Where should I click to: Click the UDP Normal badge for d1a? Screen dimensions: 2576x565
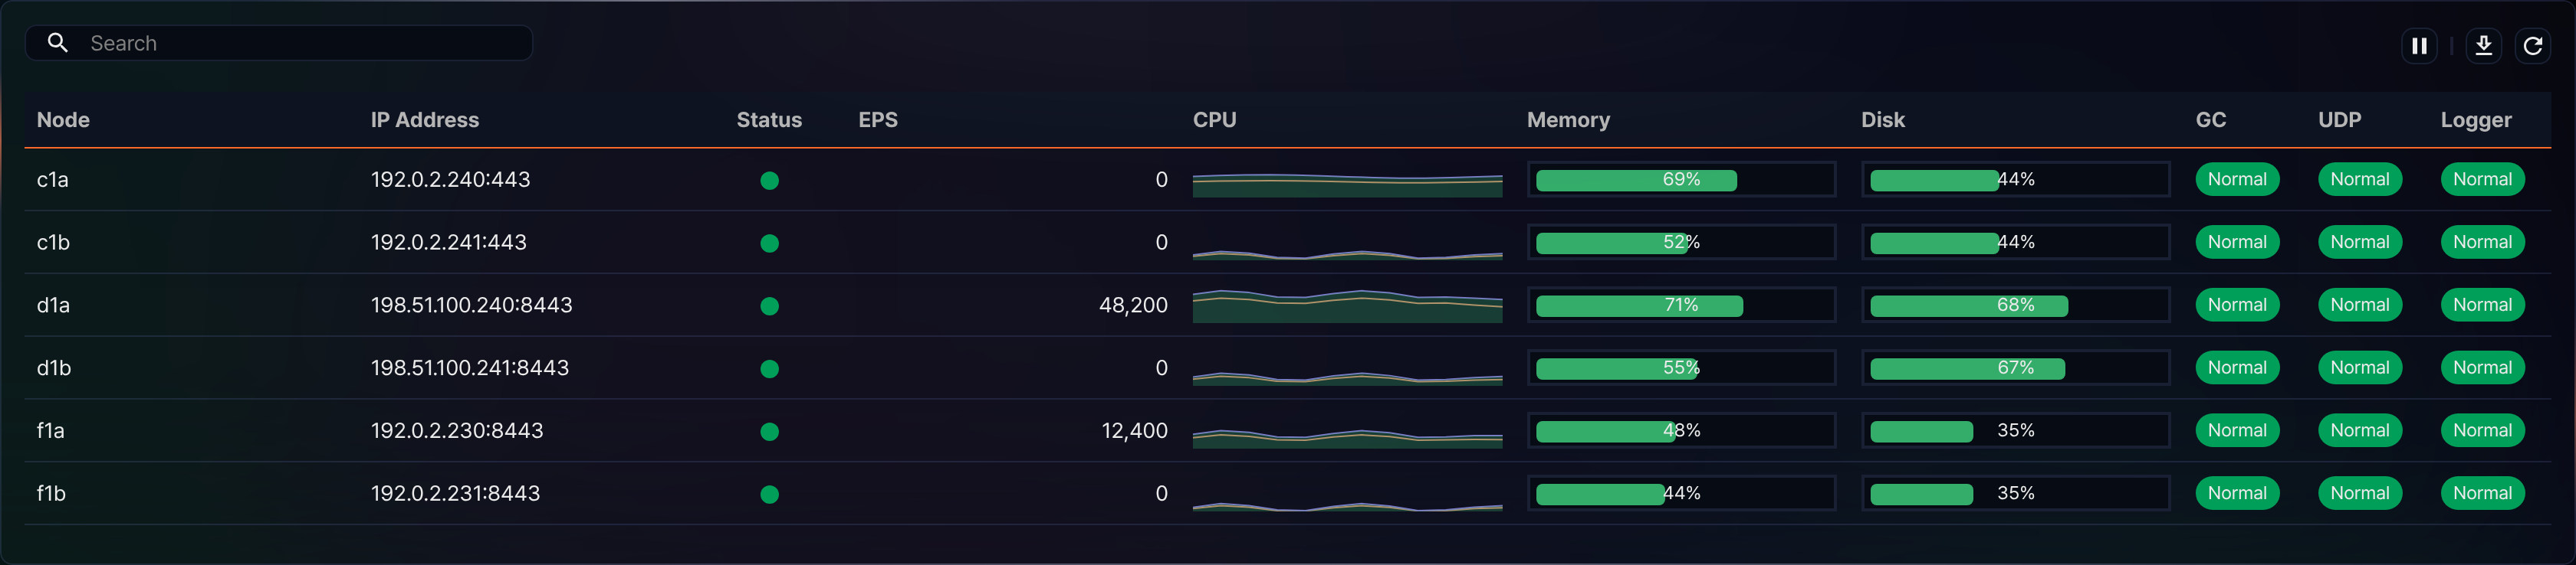[x=2360, y=305]
